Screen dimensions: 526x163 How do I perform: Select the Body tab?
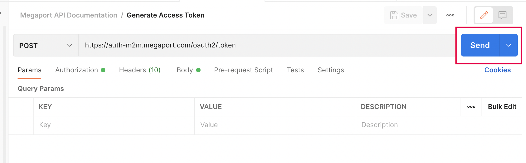click(x=185, y=70)
